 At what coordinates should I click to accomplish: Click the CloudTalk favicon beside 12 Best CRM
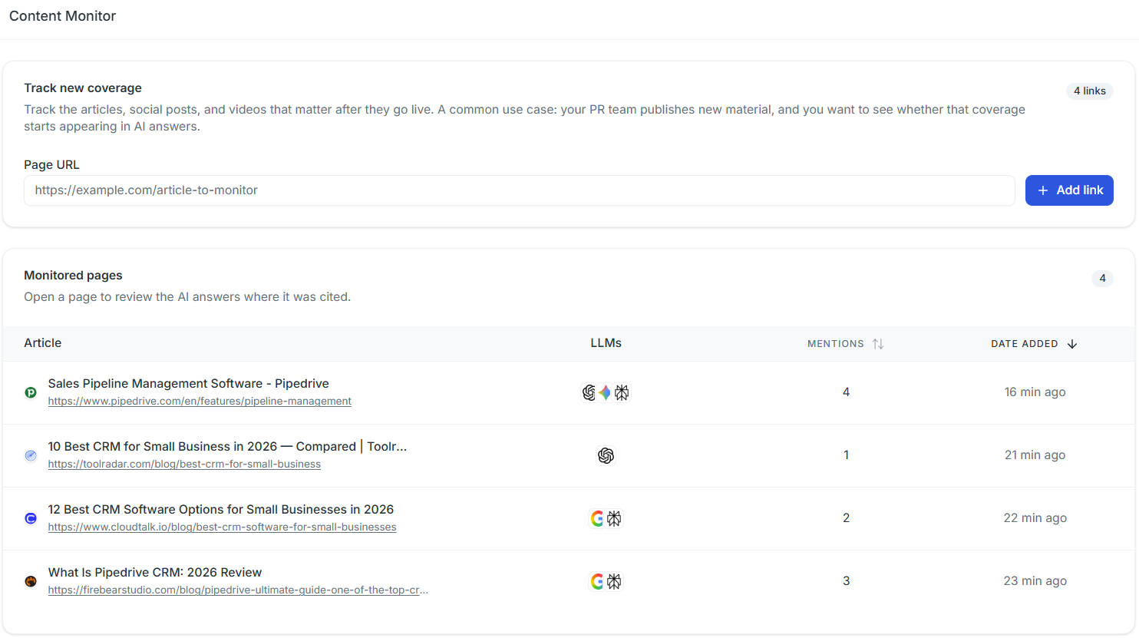(x=31, y=518)
